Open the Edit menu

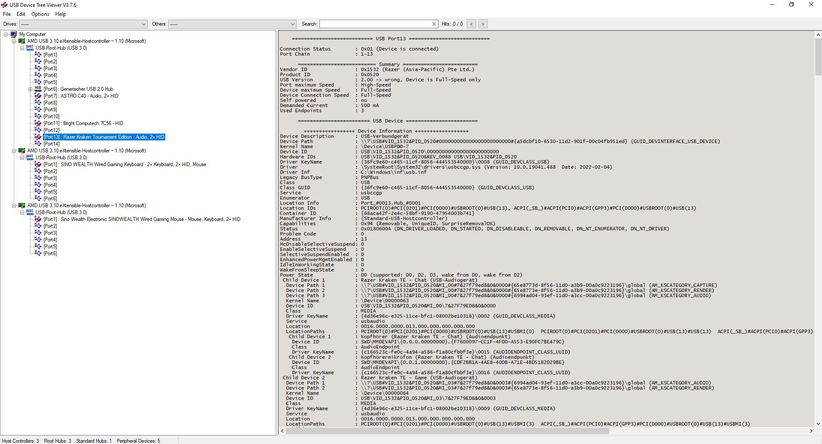(21, 14)
